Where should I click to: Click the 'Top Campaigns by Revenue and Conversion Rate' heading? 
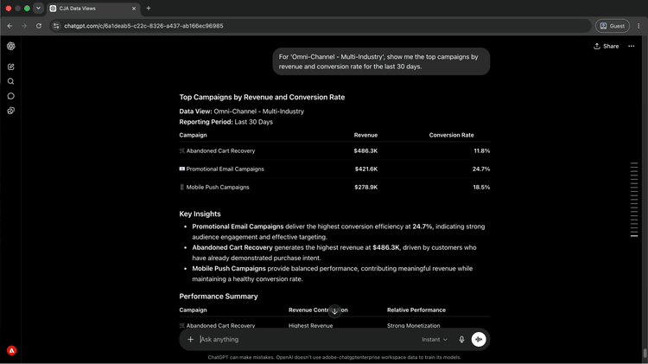pyautogui.click(x=262, y=97)
